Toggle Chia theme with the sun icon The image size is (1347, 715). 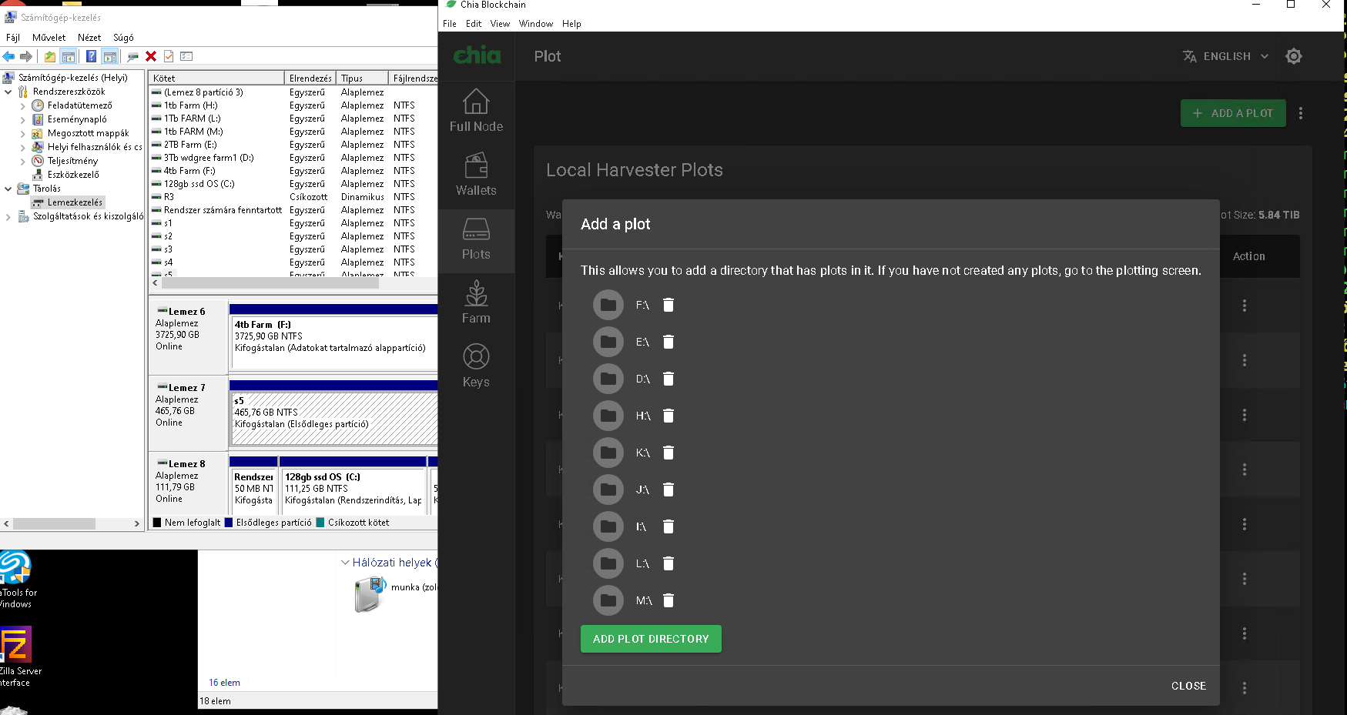(1294, 56)
